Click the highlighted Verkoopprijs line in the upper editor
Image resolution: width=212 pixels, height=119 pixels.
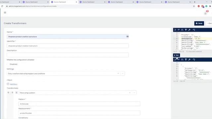pyautogui.click(x=191, y=39)
